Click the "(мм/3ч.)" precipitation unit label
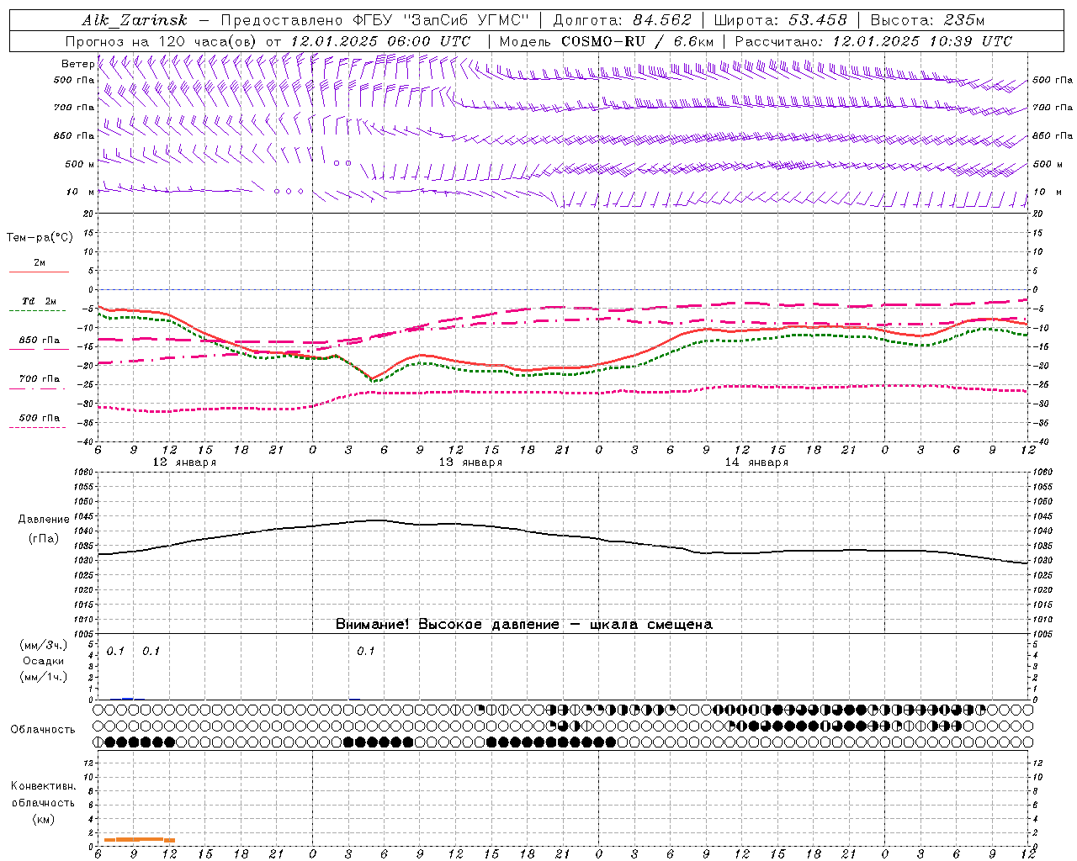 click(44, 645)
